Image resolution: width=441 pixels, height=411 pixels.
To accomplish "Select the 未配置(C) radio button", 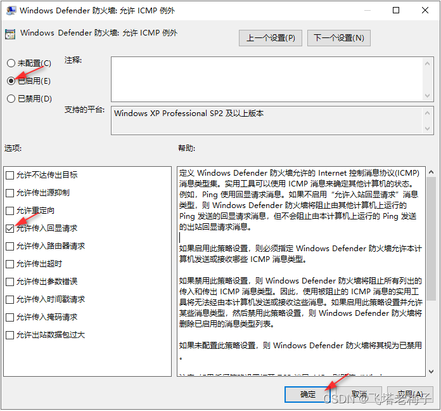I will (x=11, y=63).
